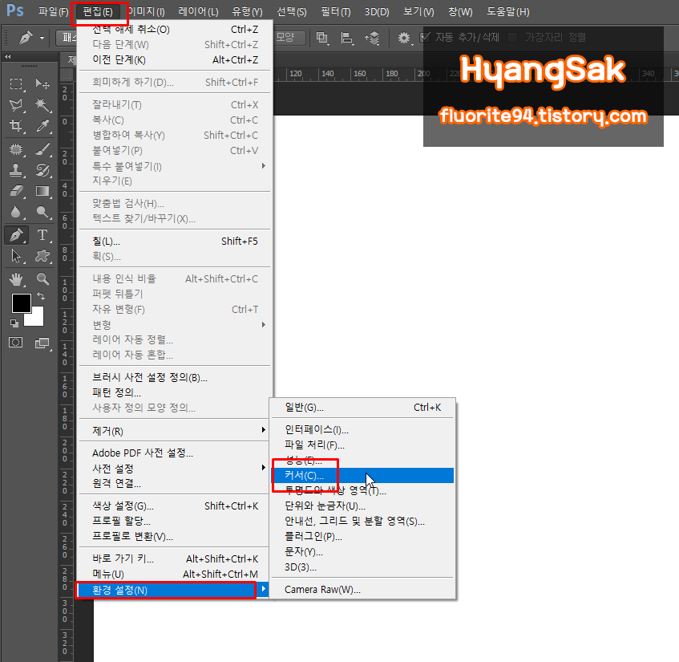Image resolution: width=679 pixels, height=662 pixels.
Task: Select the Path Selection tool
Action: point(16,256)
